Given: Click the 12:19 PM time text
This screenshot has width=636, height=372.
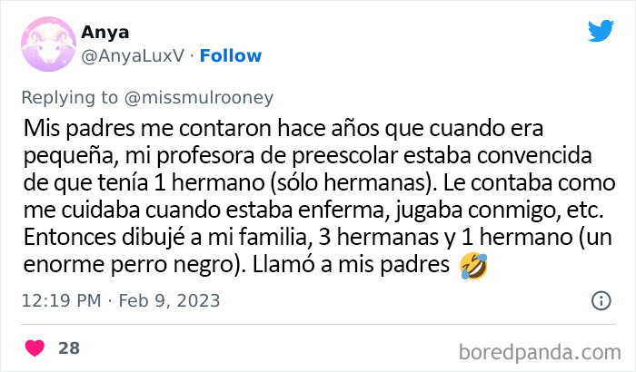Looking at the screenshot, I should tap(62, 300).
